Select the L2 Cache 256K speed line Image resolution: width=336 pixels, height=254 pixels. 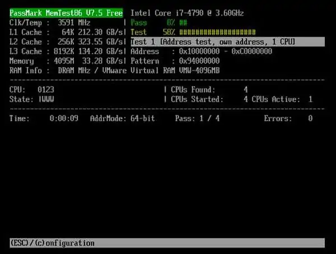click(x=66, y=42)
